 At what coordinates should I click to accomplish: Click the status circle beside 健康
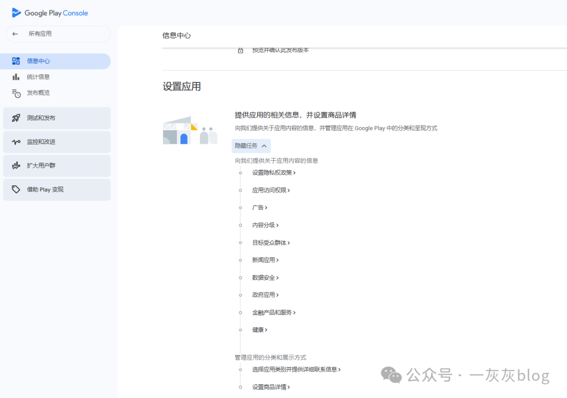pos(240,330)
